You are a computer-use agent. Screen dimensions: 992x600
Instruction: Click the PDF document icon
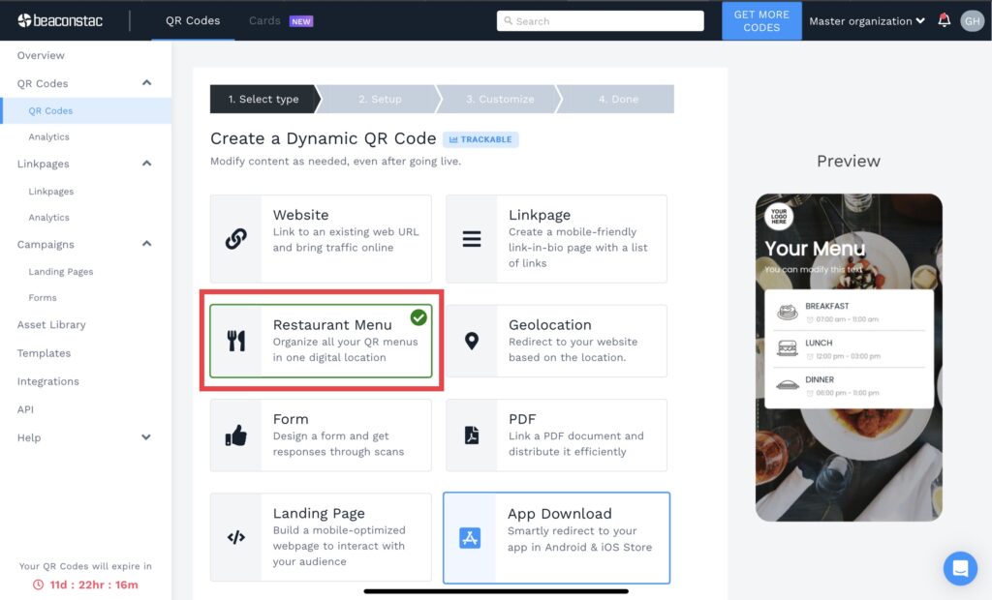[472, 435]
